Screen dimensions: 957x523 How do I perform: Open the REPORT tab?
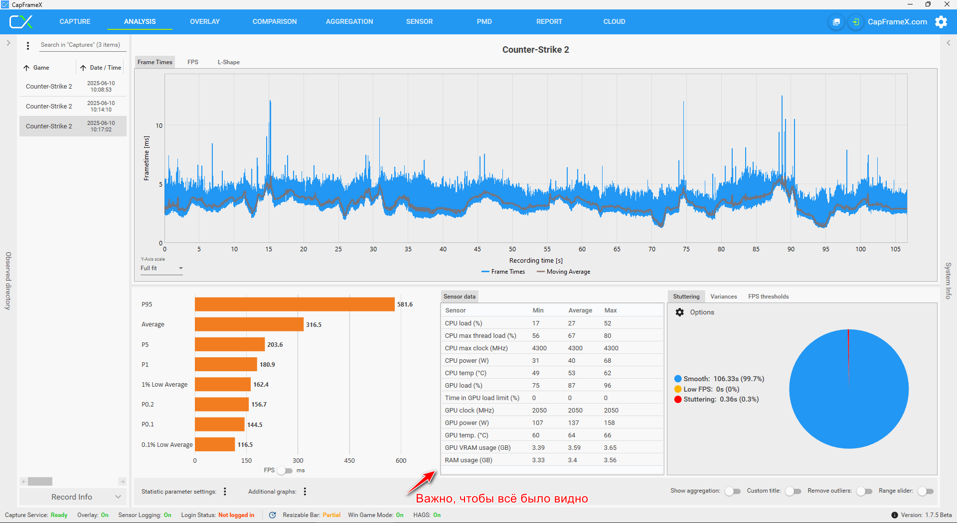coord(549,21)
